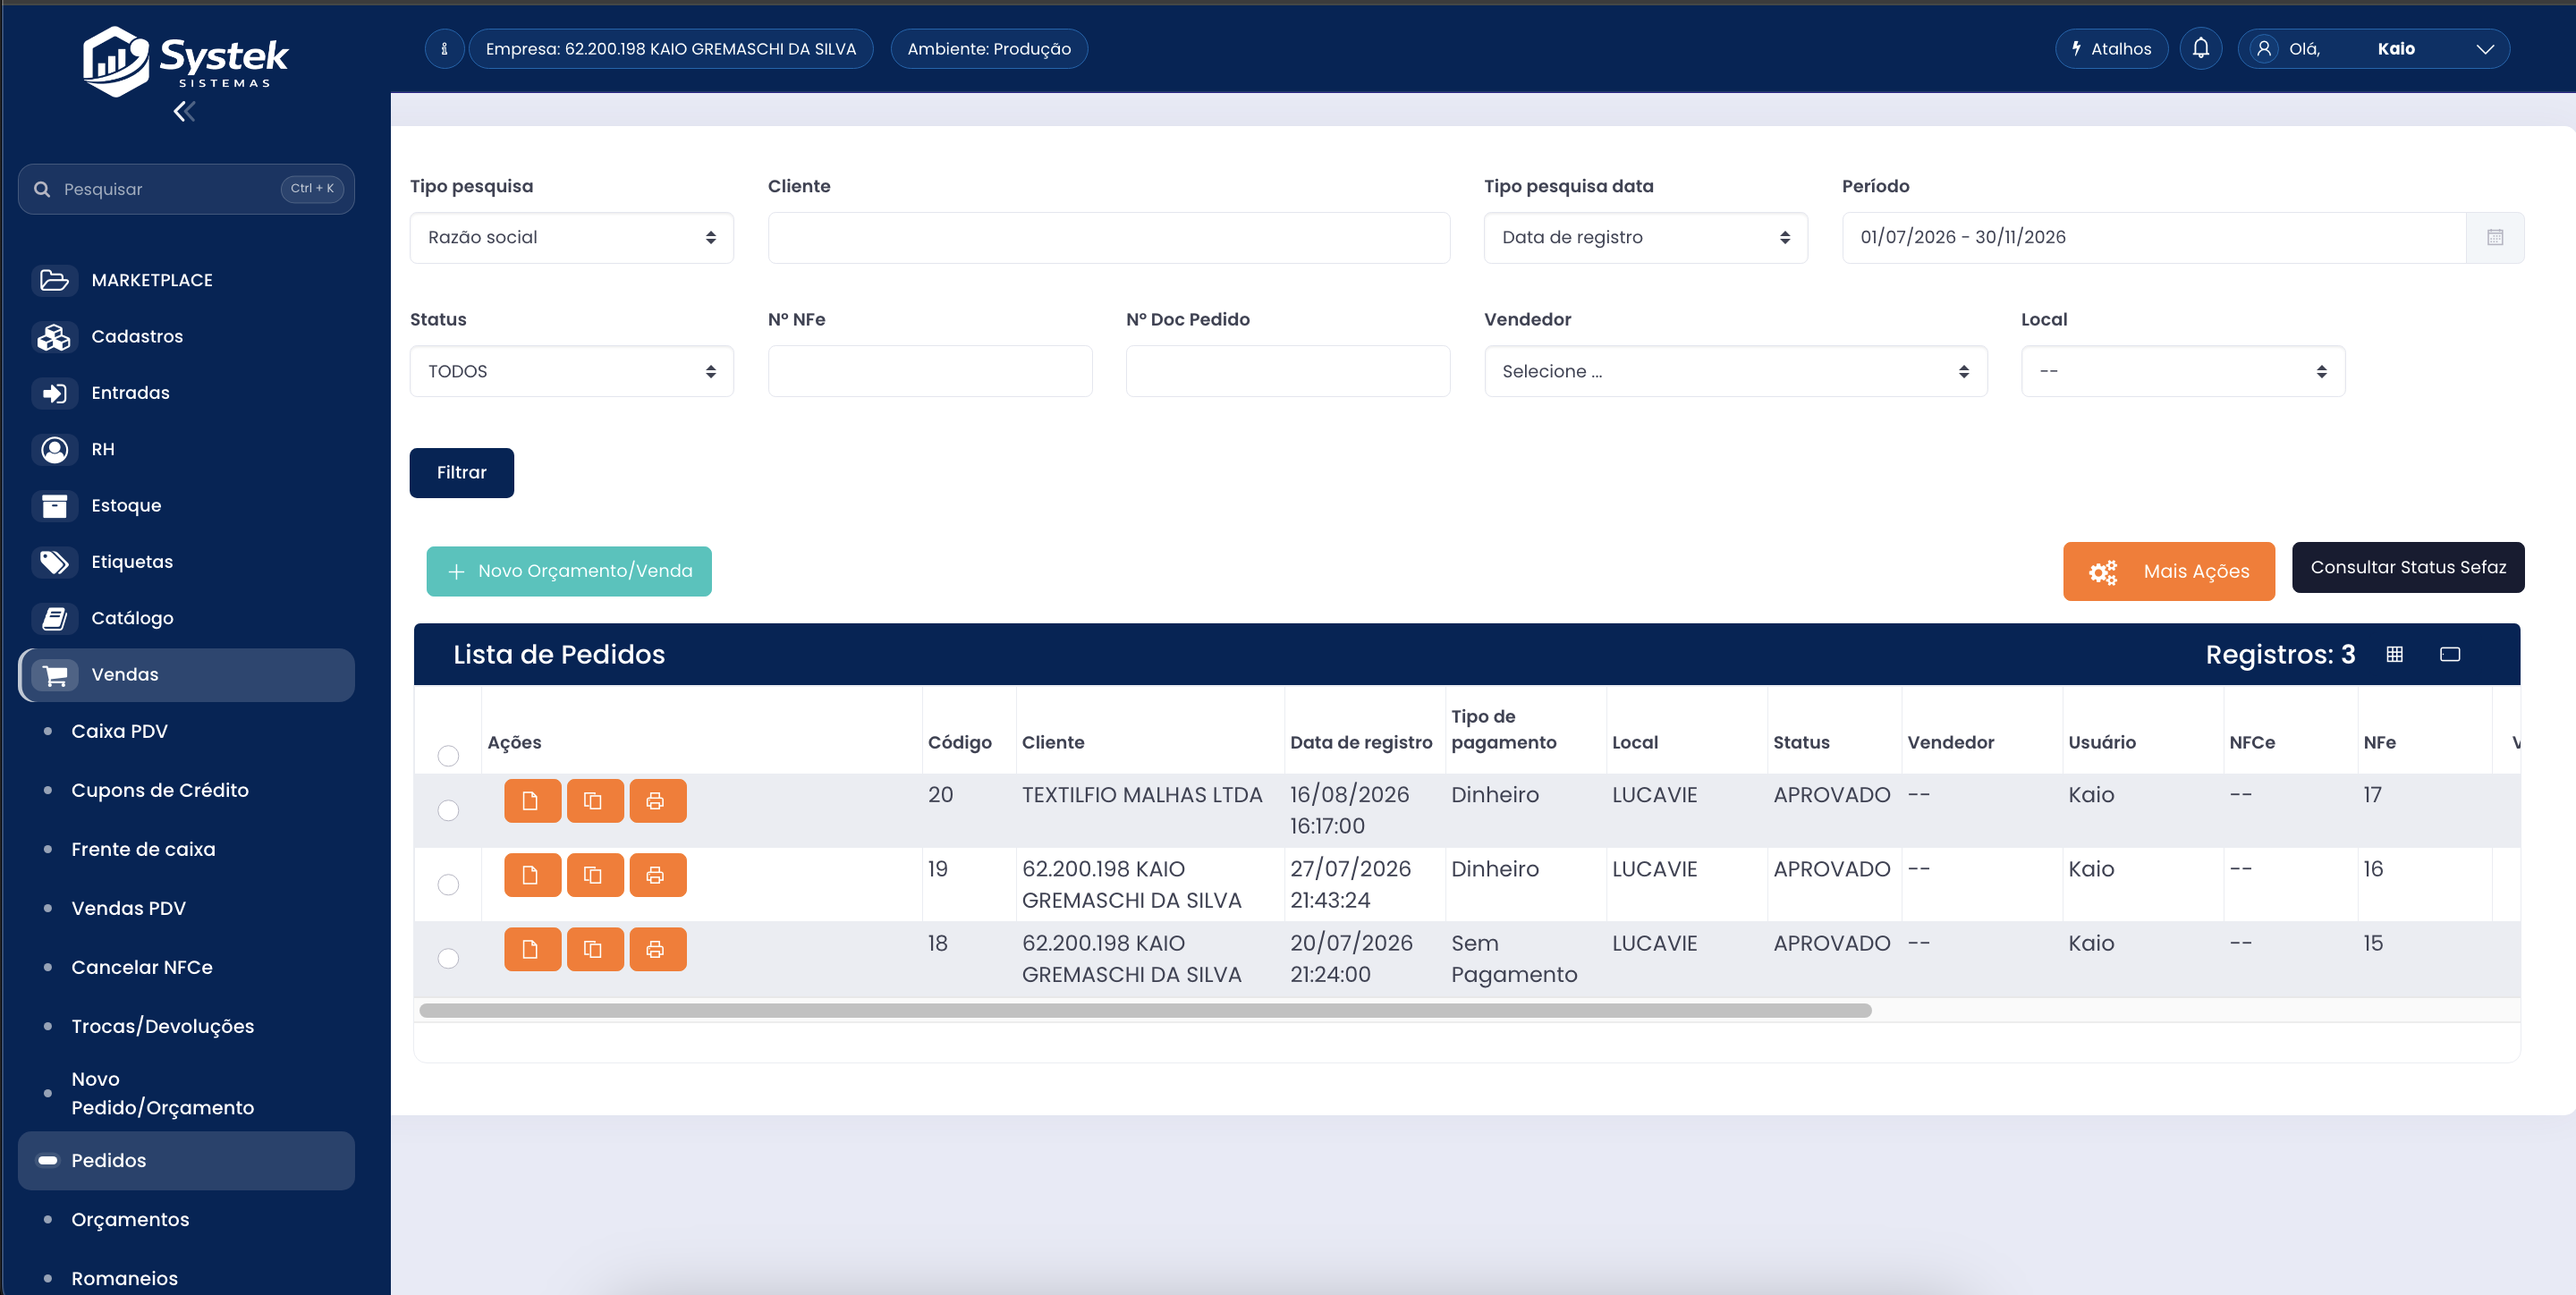This screenshot has height=1295, width=2576.
Task: Click copy icon for order 18
Action: (x=595, y=949)
